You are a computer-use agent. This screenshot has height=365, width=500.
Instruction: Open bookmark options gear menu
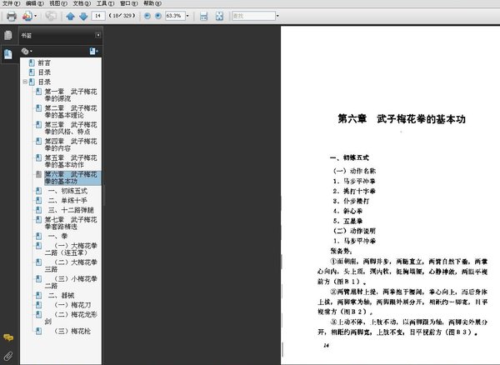[x=27, y=51]
